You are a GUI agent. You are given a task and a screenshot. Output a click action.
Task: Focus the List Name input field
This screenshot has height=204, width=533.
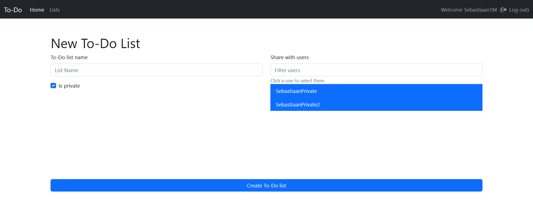pyautogui.click(x=156, y=70)
